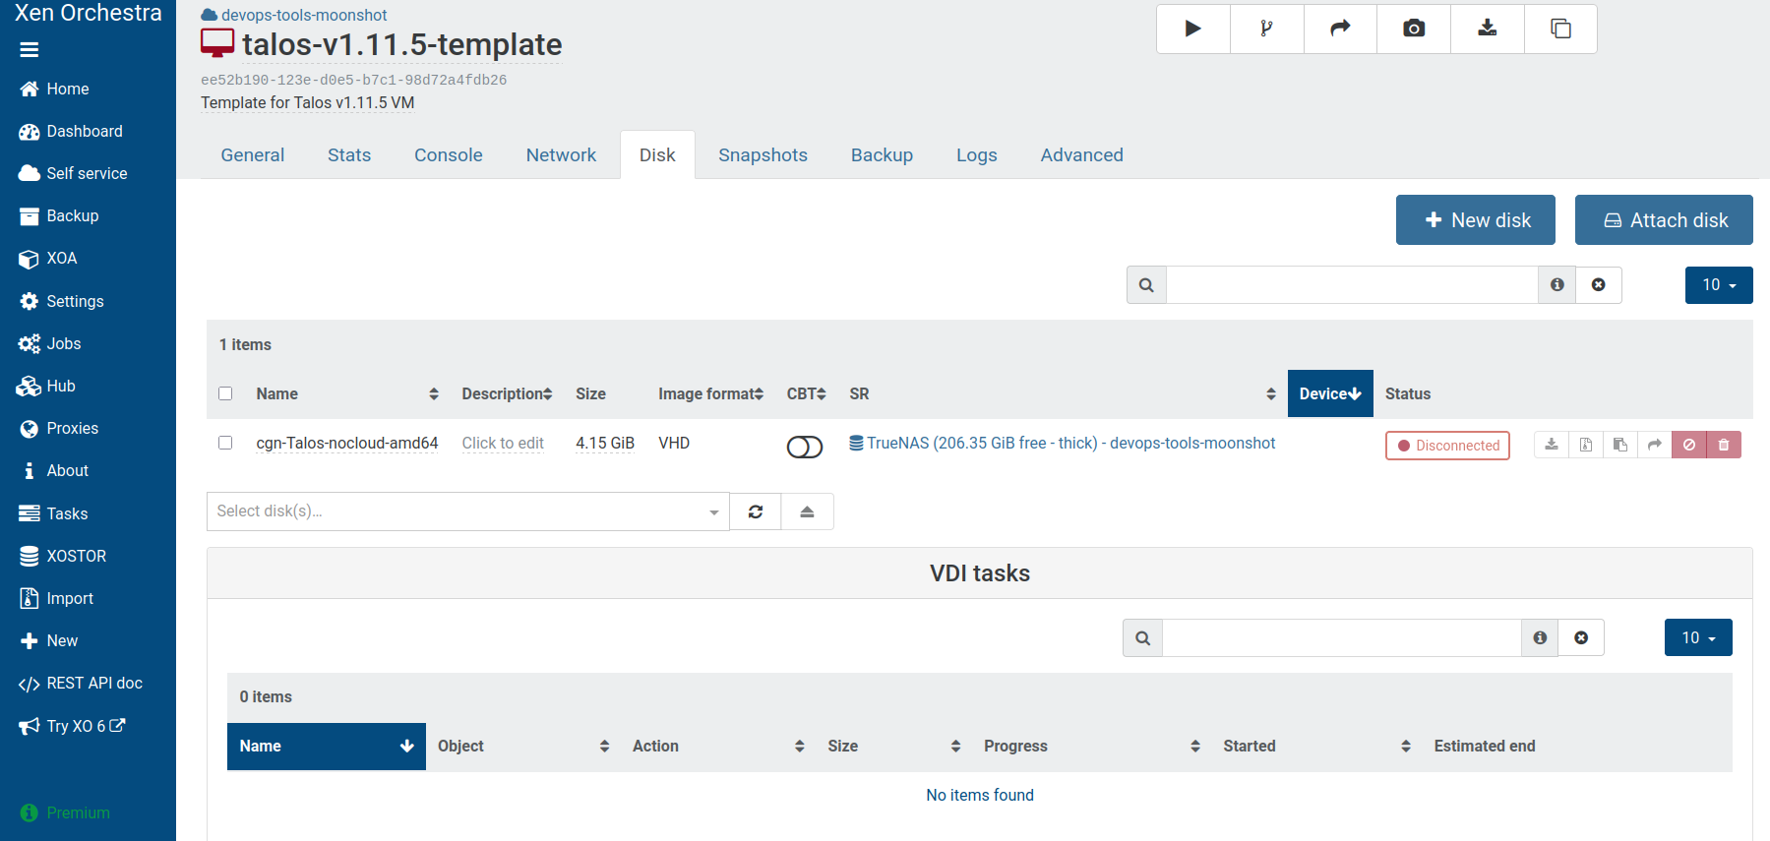The image size is (1770, 841).
Task: Click the fork/fast clone VM icon
Action: click(1266, 29)
